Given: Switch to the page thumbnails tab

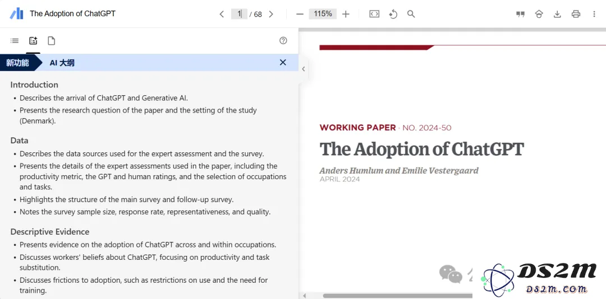Looking at the screenshot, I should pos(52,40).
